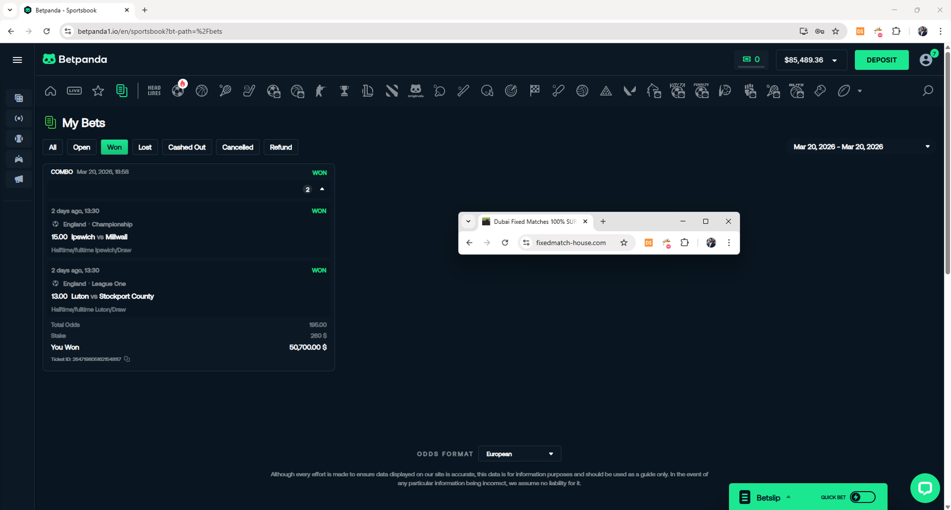Click the search magnifier icon
951x510 pixels.
927,91
